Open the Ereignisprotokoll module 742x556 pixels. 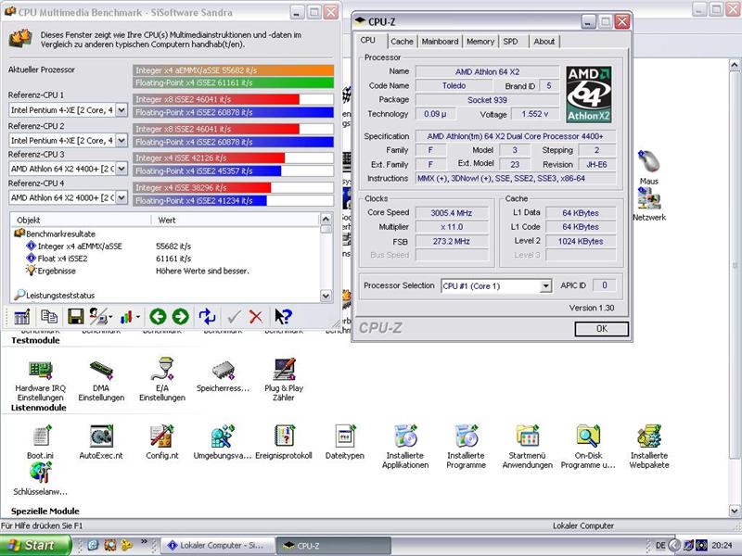(284, 442)
